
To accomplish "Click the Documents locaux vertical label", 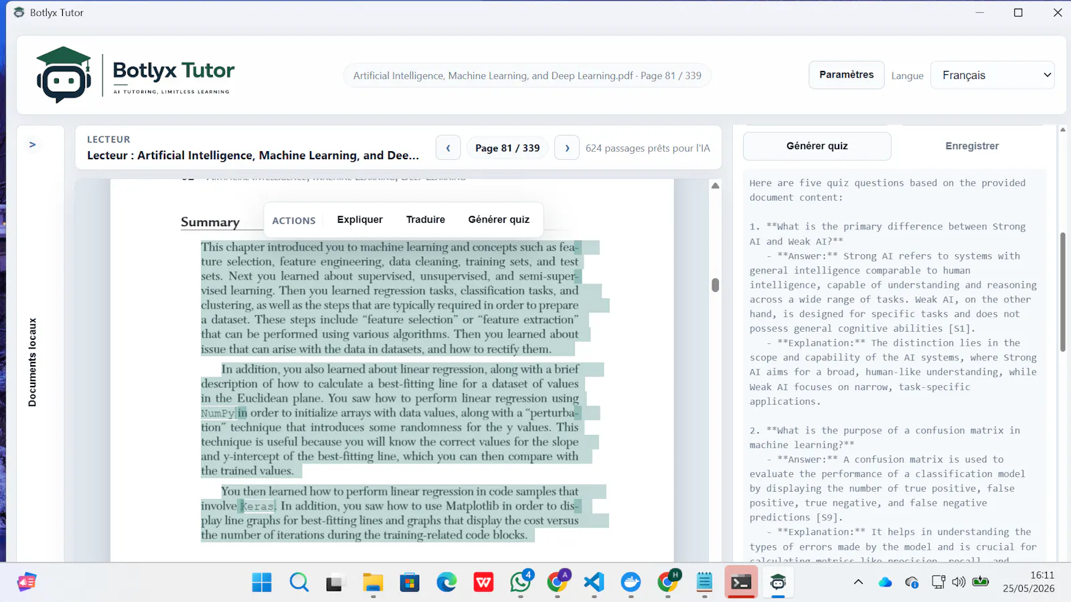I will point(32,362).
